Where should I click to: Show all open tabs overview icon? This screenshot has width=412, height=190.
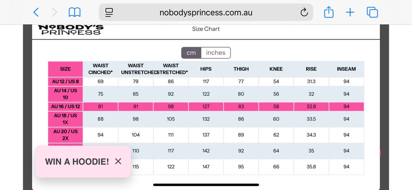tap(372, 12)
